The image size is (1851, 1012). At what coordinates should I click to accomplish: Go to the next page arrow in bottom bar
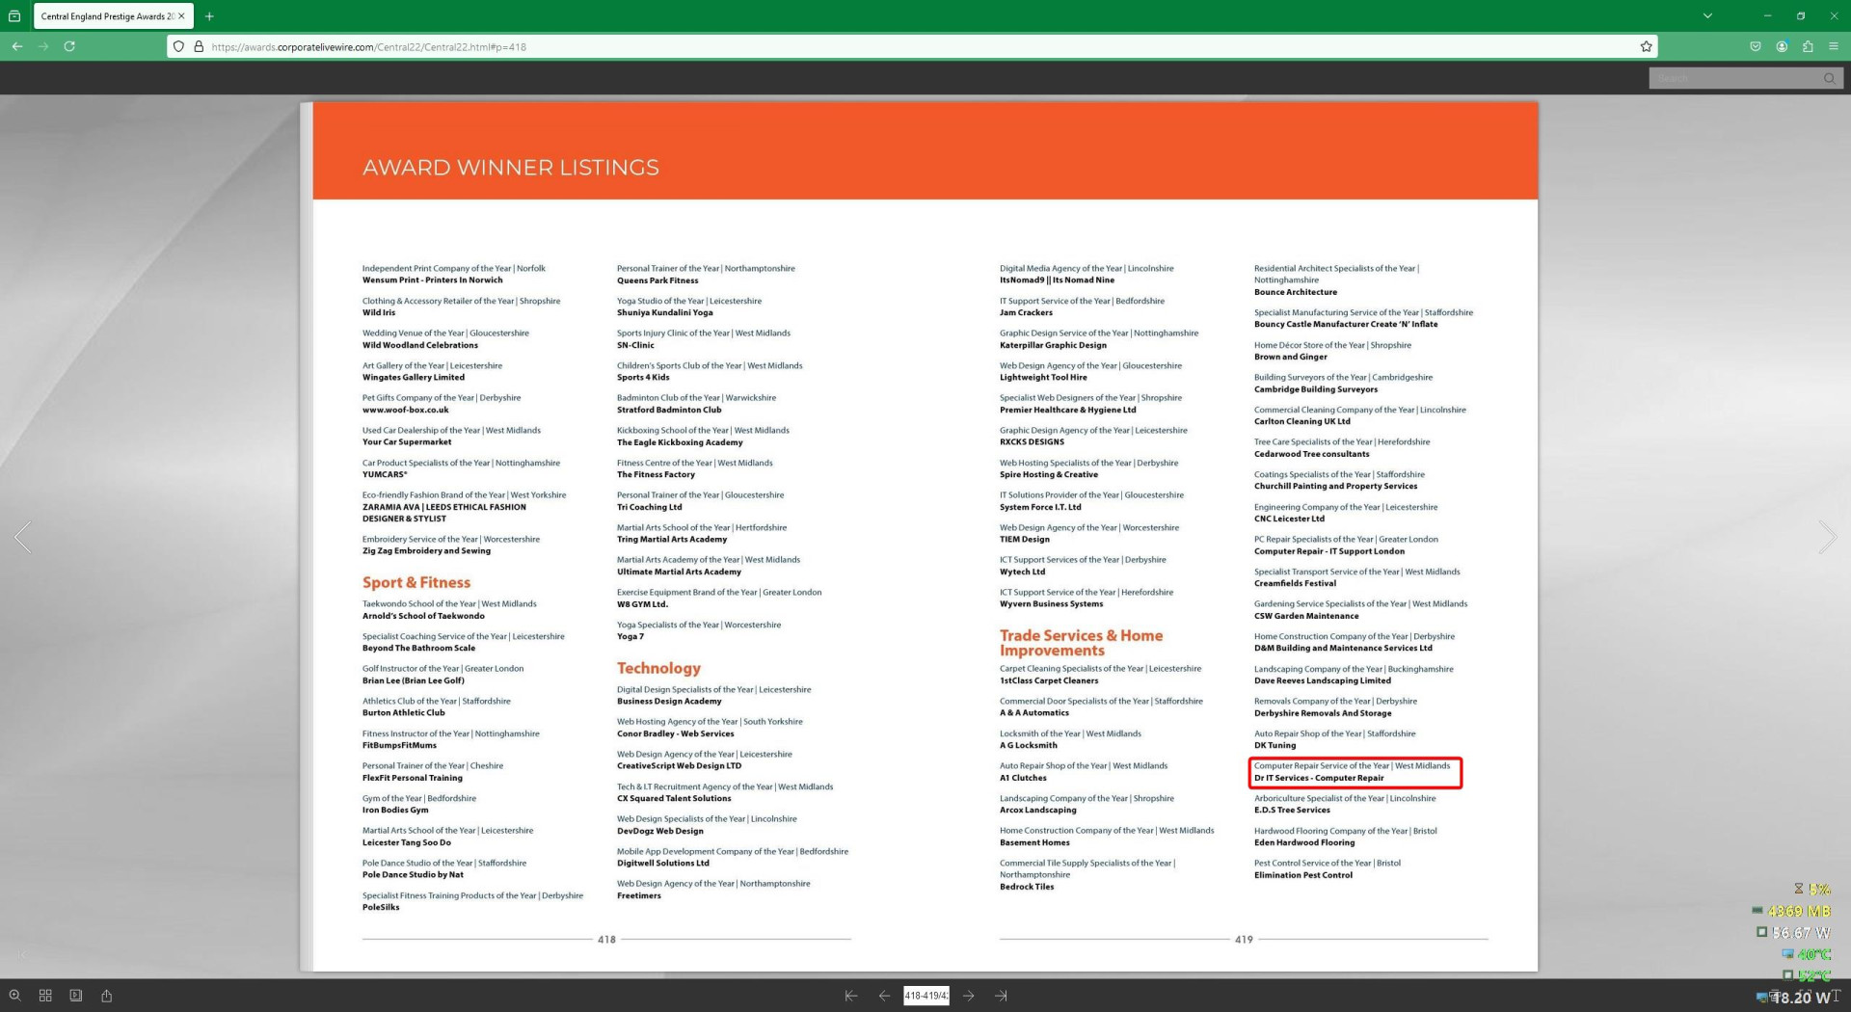(x=968, y=996)
